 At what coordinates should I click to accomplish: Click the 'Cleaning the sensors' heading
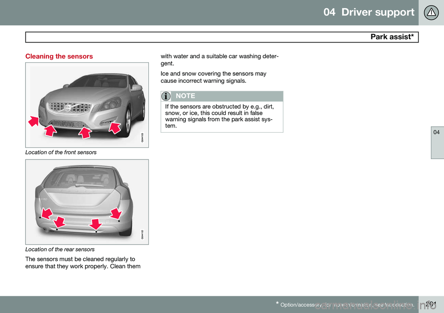(59, 56)
